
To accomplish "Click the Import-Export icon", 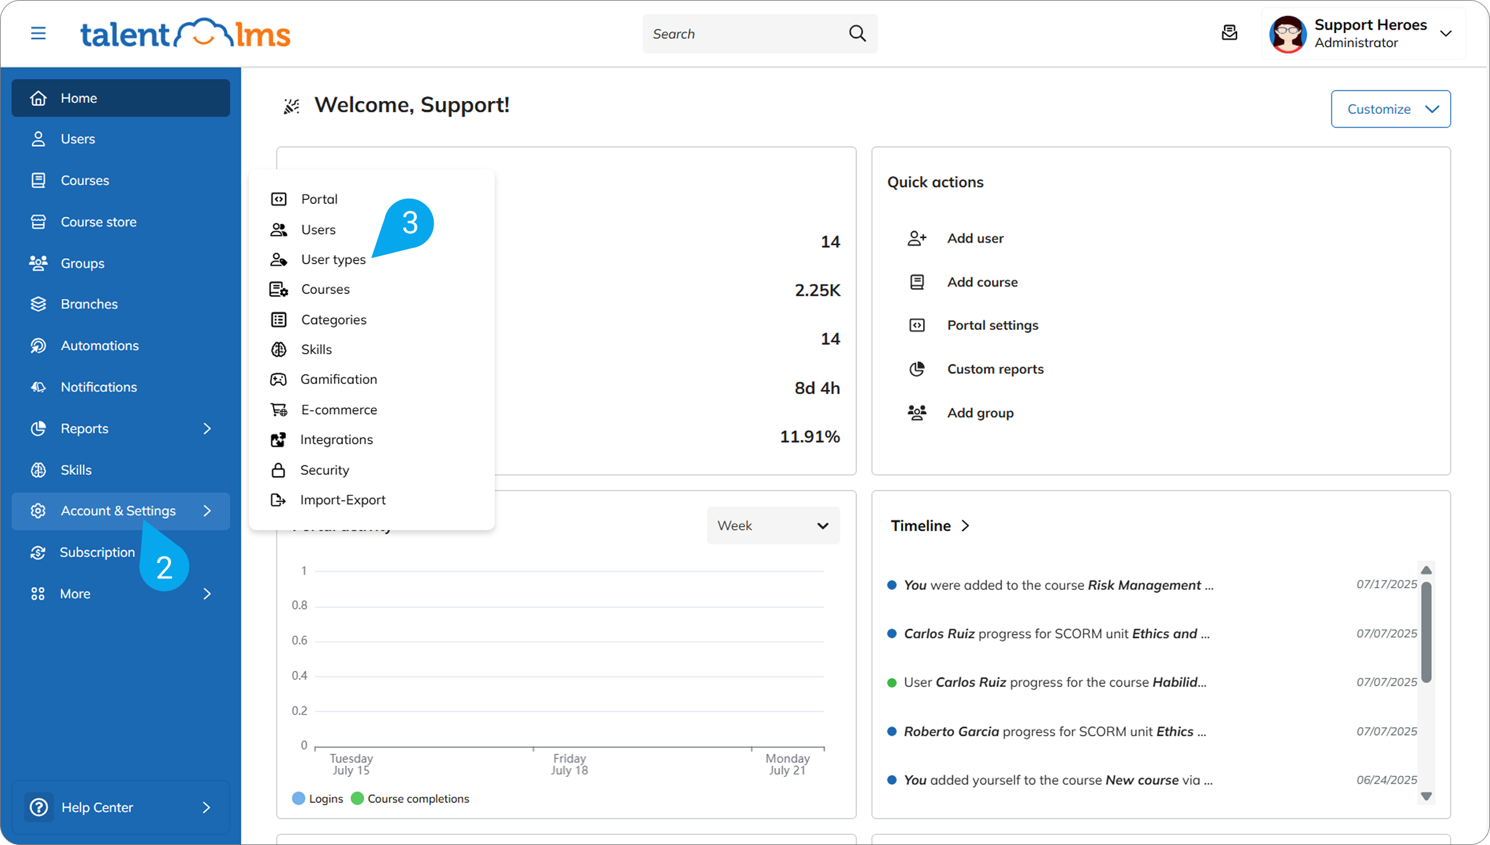I will (278, 500).
